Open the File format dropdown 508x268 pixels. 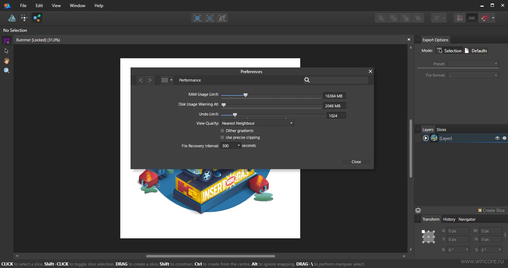pyautogui.click(x=473, y=75)
